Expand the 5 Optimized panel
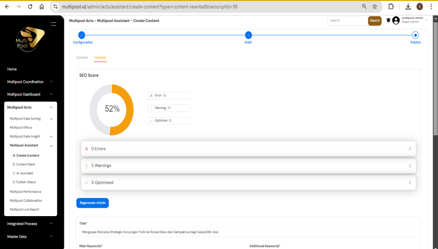The width and height of the screenshot is (438, 249). 248,183
